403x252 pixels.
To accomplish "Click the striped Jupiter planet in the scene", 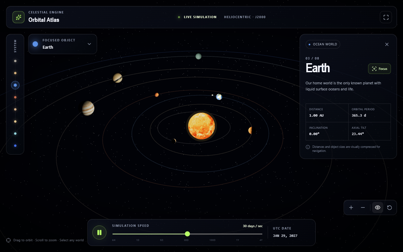I will pos(88,108).
